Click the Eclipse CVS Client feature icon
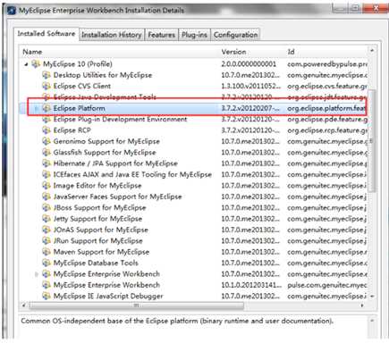 click(x=47, y=86)
